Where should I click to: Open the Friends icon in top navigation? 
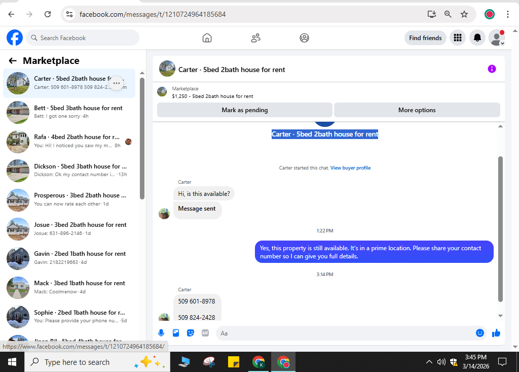click(255, 38)
